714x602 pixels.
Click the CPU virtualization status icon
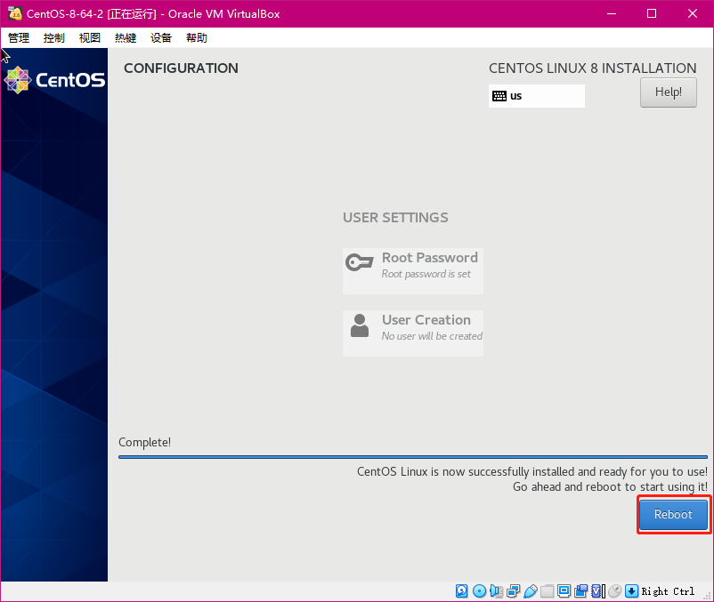pyautogui.click(x=598, y=591)
